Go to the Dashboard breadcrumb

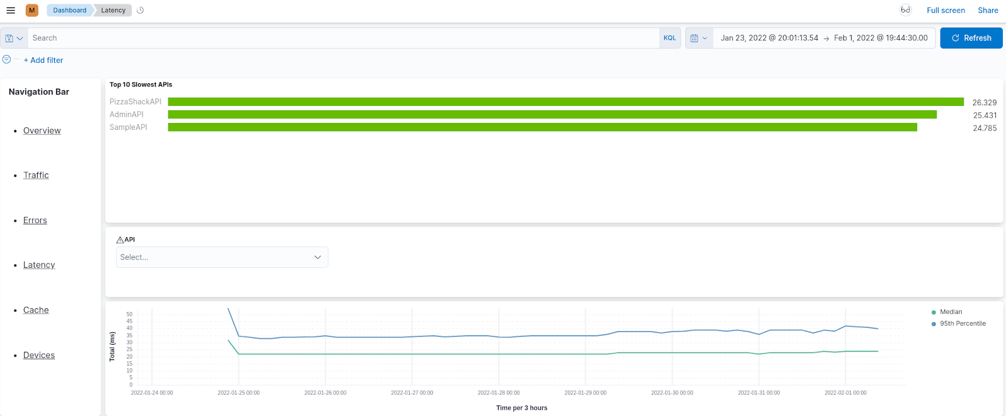69,10
